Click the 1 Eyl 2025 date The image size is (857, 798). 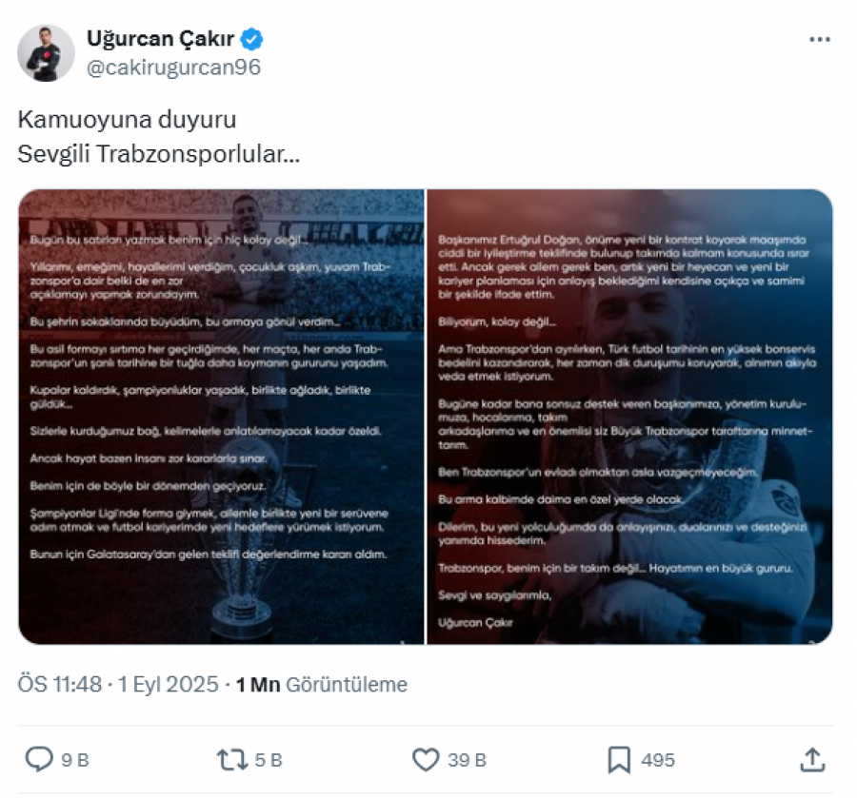(168, 684)
